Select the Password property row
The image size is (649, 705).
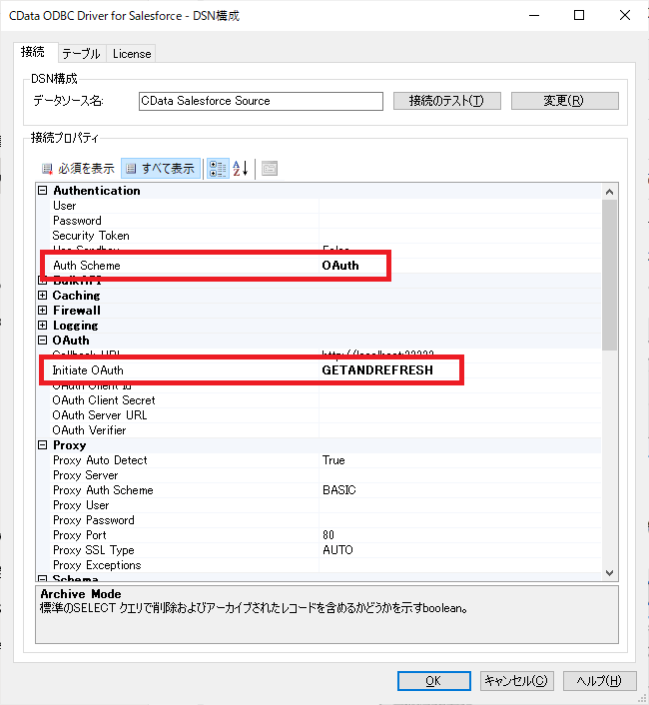click(x=325, y=221)
